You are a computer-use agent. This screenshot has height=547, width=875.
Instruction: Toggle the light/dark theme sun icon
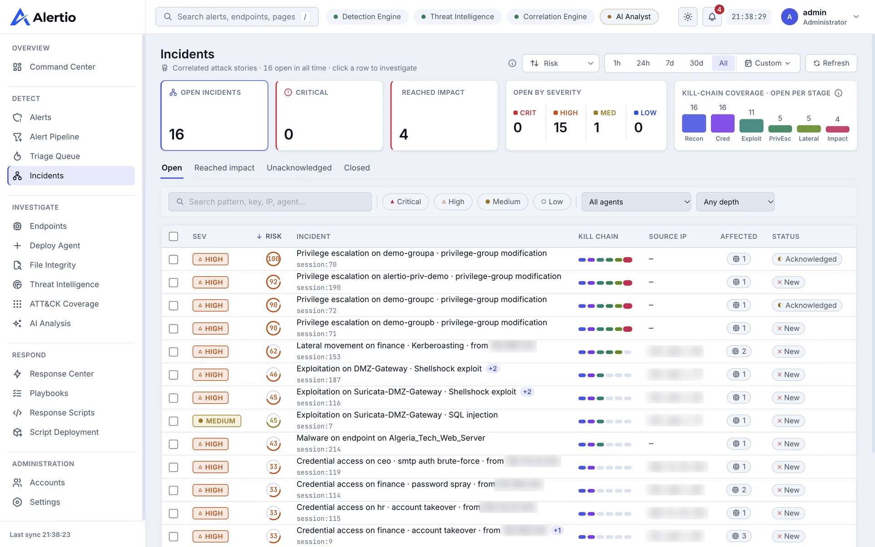click(688, 17)
